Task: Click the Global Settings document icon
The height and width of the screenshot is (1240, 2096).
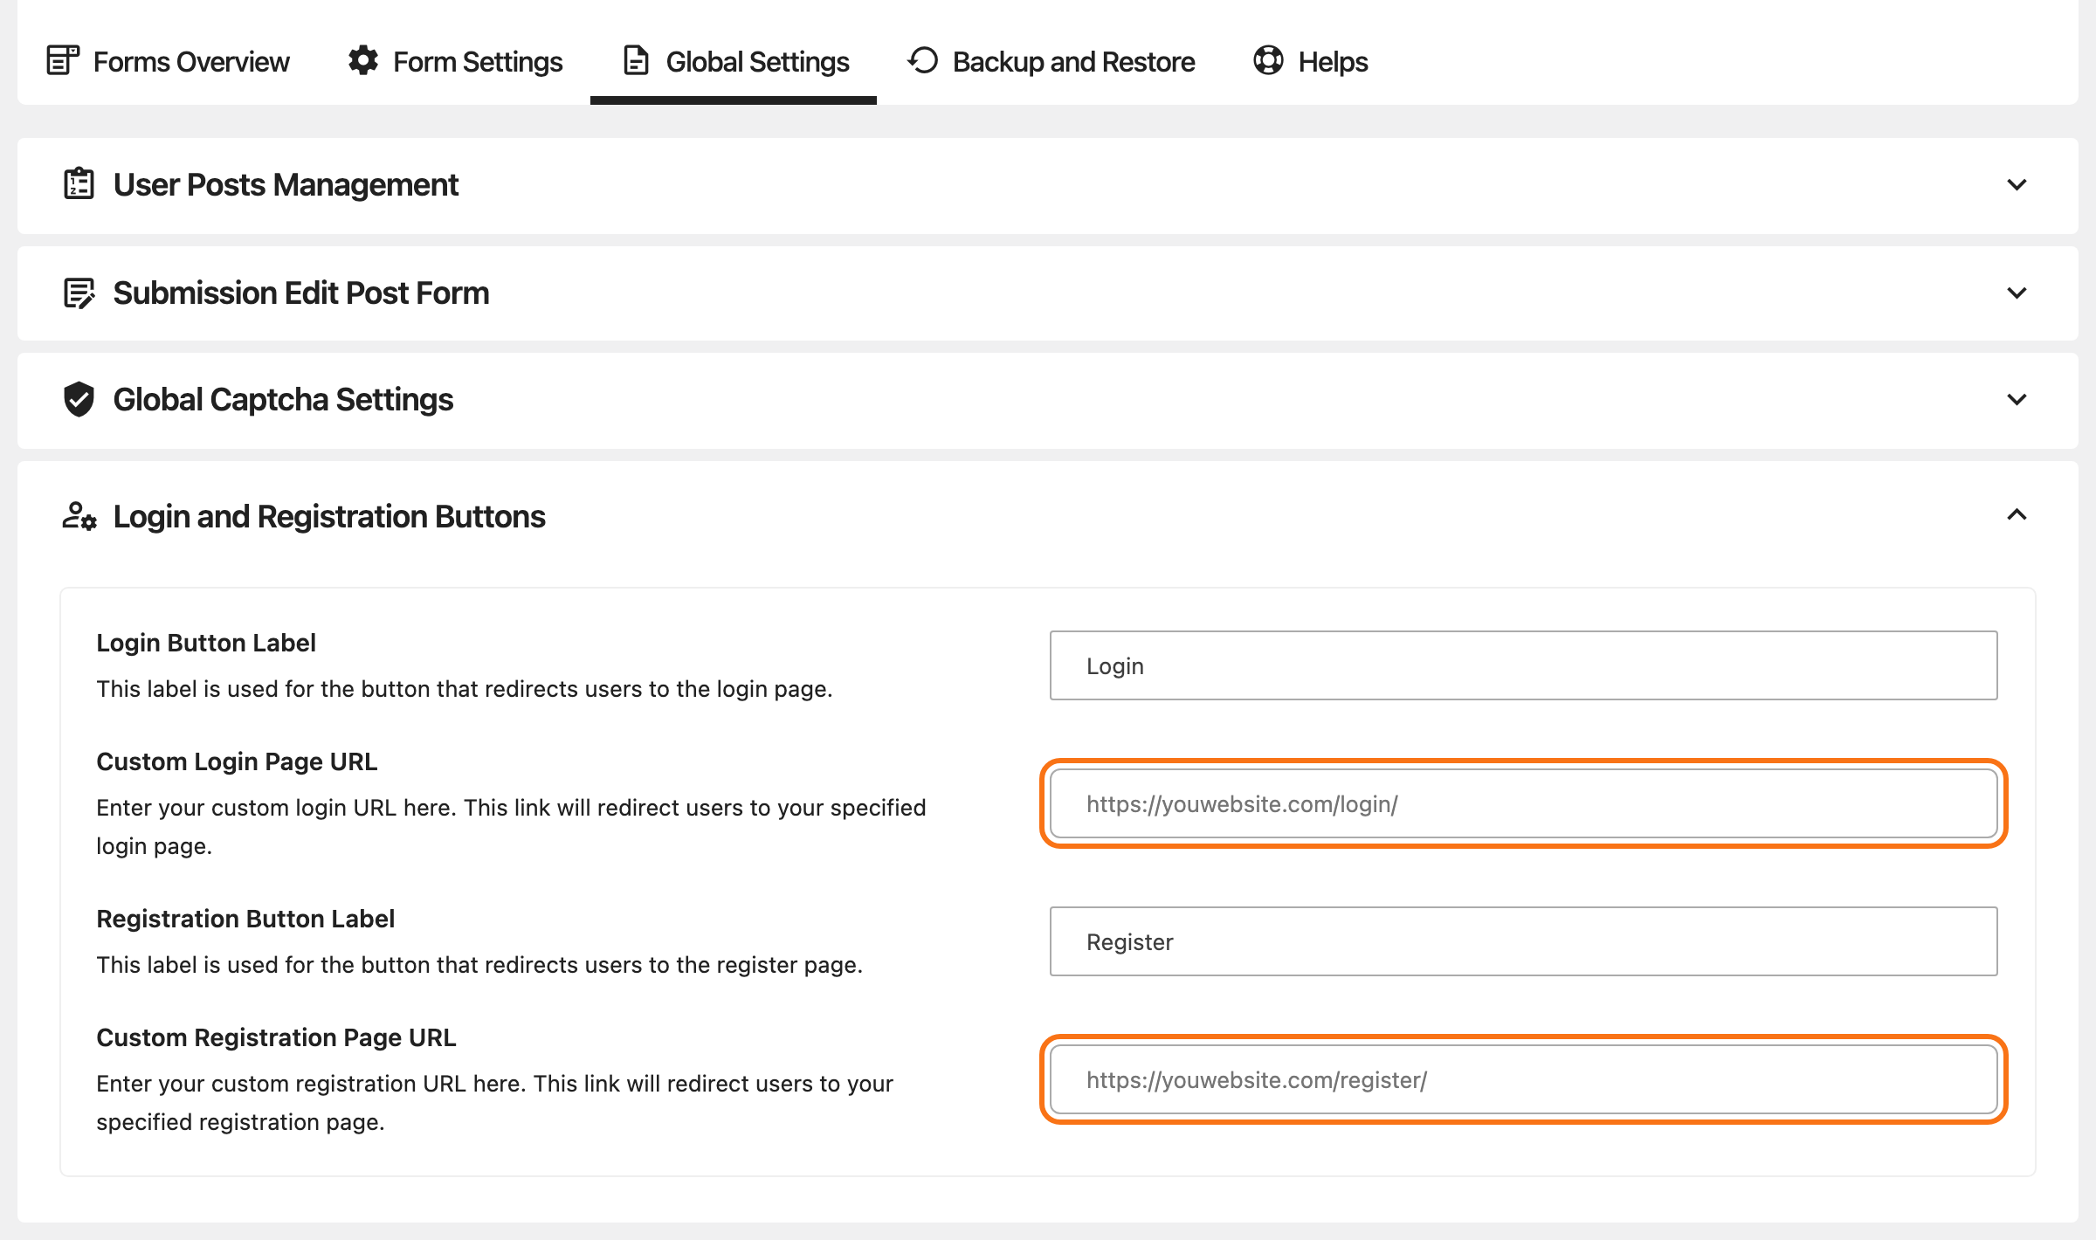Action: coord(636,60)
